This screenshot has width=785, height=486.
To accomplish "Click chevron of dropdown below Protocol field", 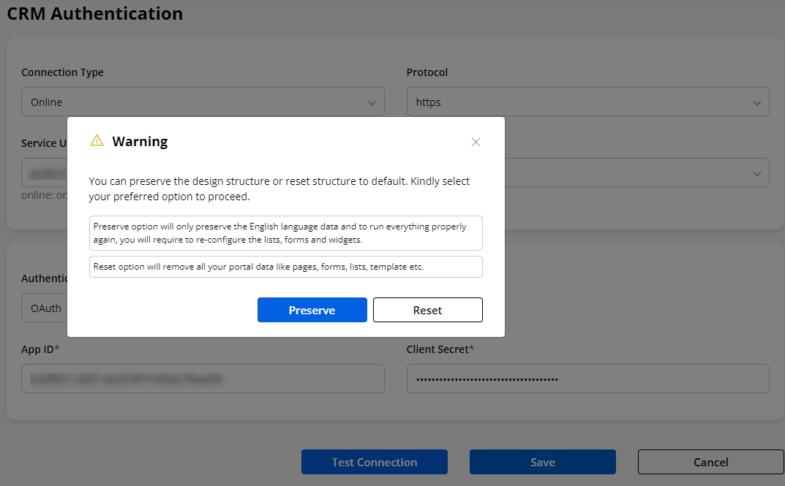I will (x=756, y=173).
